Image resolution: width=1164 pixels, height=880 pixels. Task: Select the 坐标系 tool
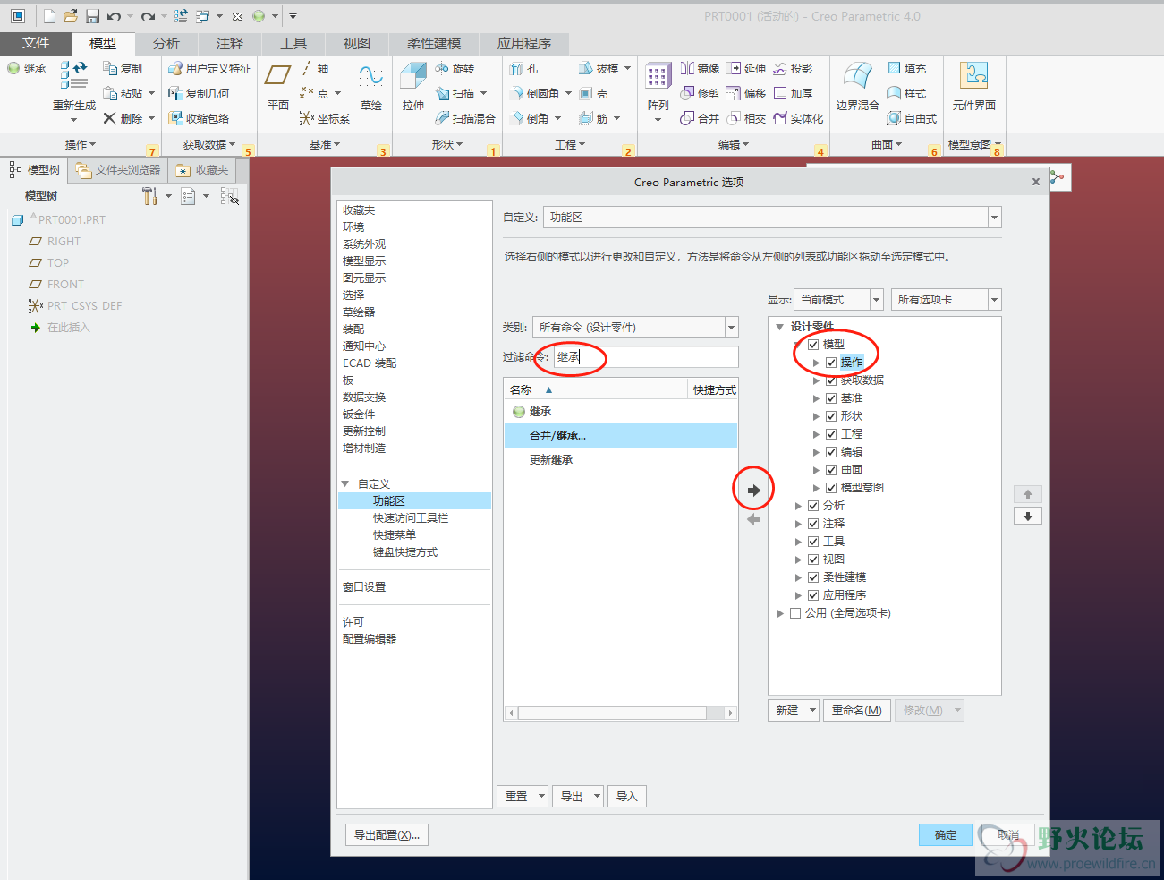325,118
